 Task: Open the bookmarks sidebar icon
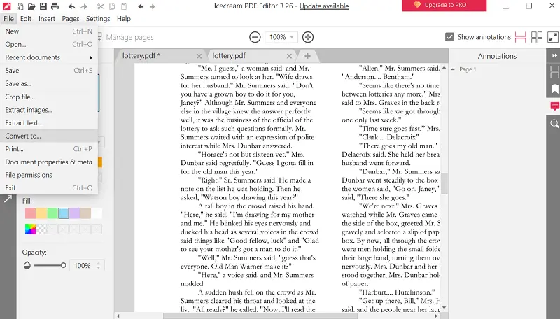coord(554,90)
